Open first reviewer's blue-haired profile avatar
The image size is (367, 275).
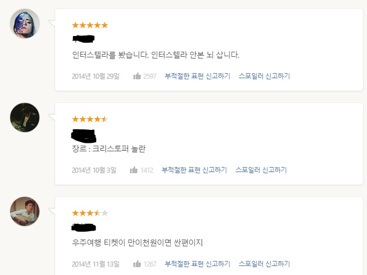click(x=25, y=24)
